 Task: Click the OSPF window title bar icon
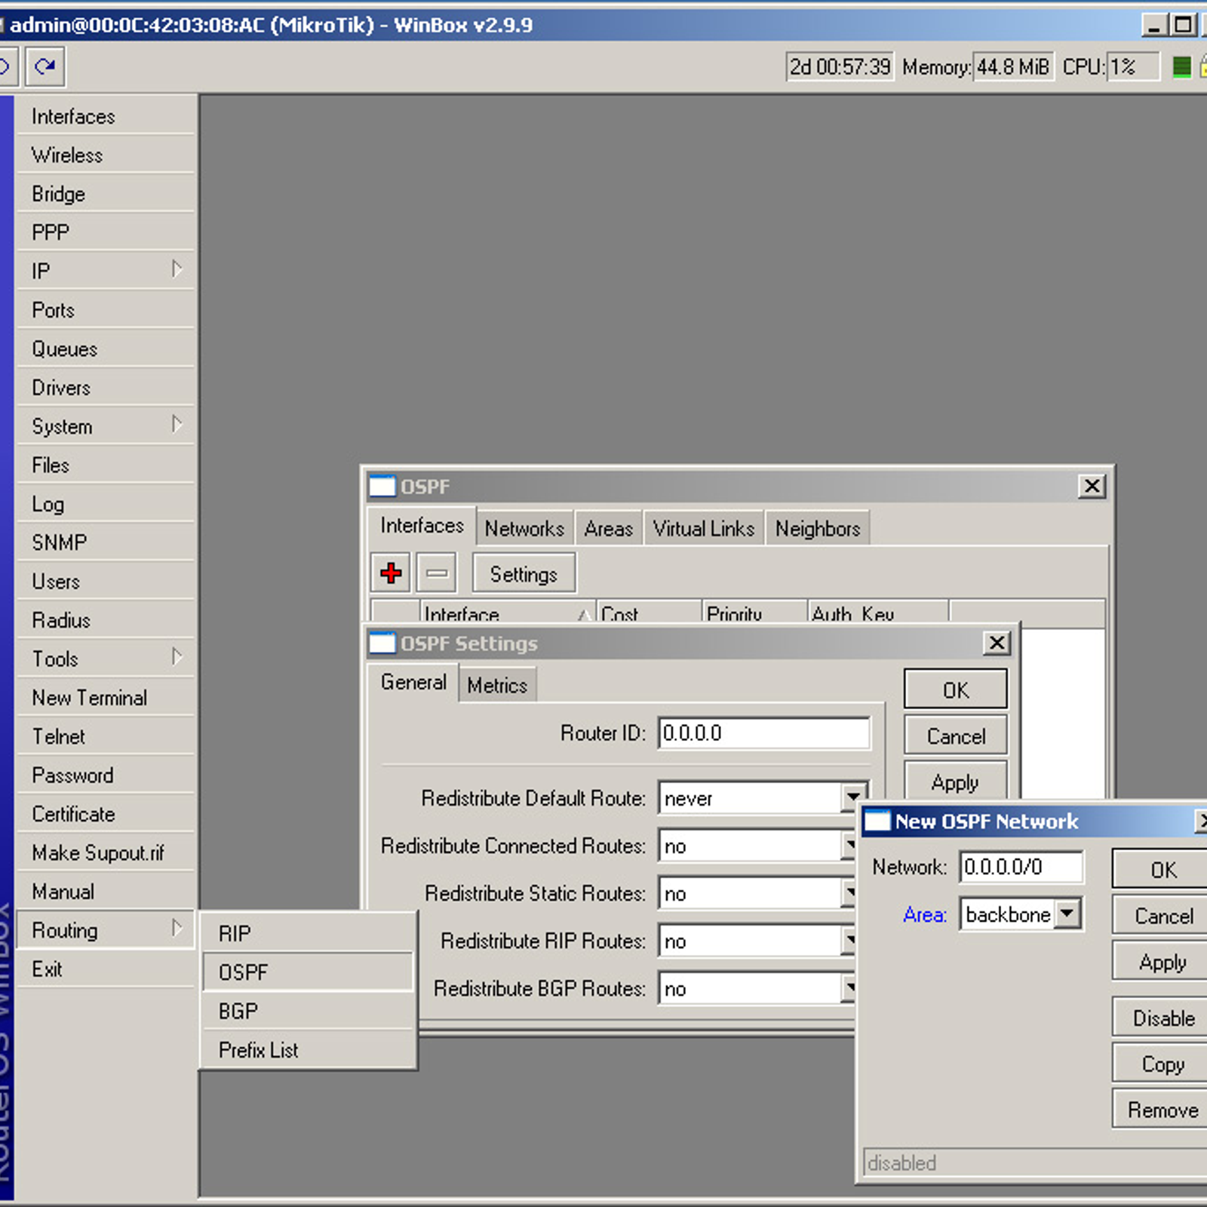point(382,486)
